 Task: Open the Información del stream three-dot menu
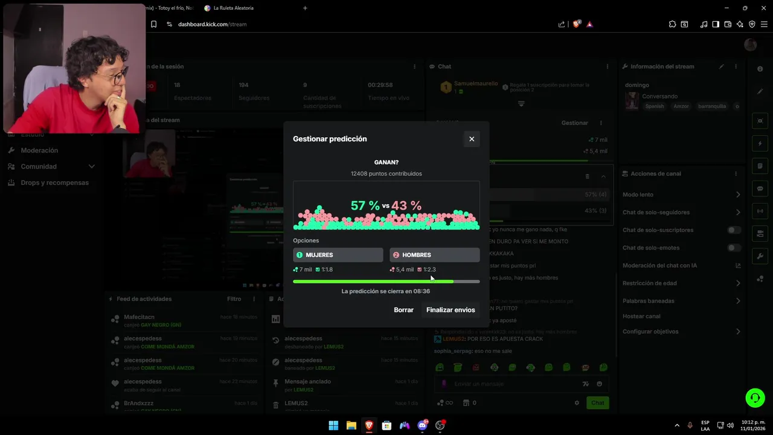click(736, 66)
